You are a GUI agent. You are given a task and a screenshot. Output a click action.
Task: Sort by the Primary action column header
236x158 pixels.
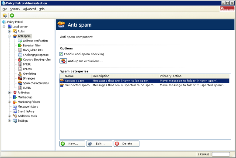click(x=194, y=76)
